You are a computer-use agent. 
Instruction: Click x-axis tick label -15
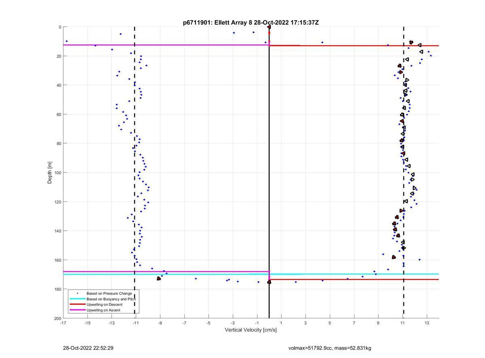[87, 323]
